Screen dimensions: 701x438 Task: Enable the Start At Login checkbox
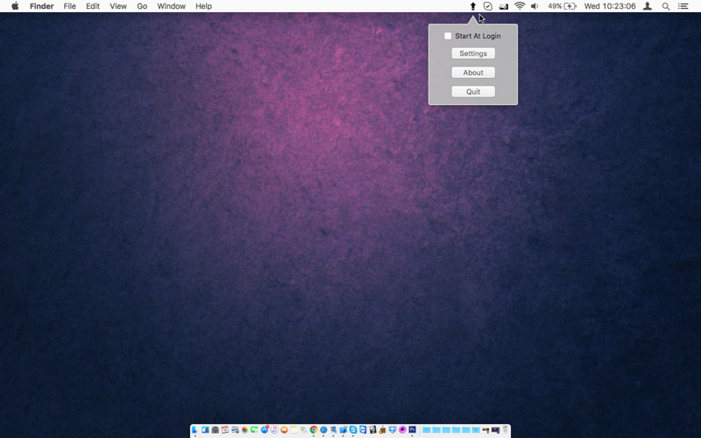point(448,36)
